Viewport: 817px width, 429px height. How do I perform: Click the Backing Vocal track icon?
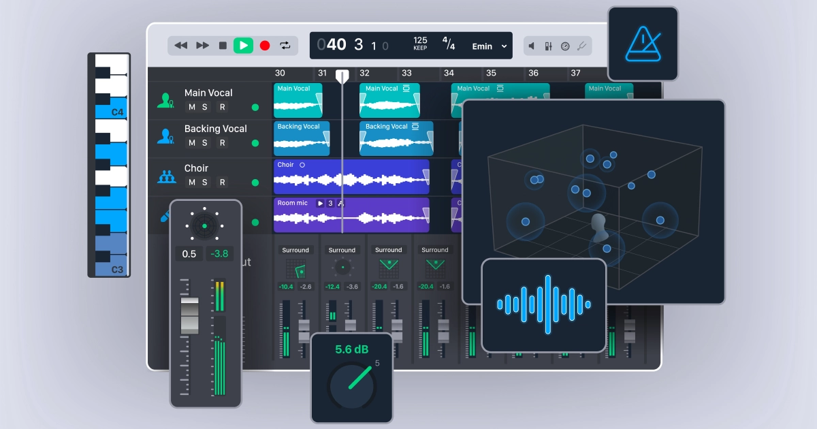(x=165, y=136)
